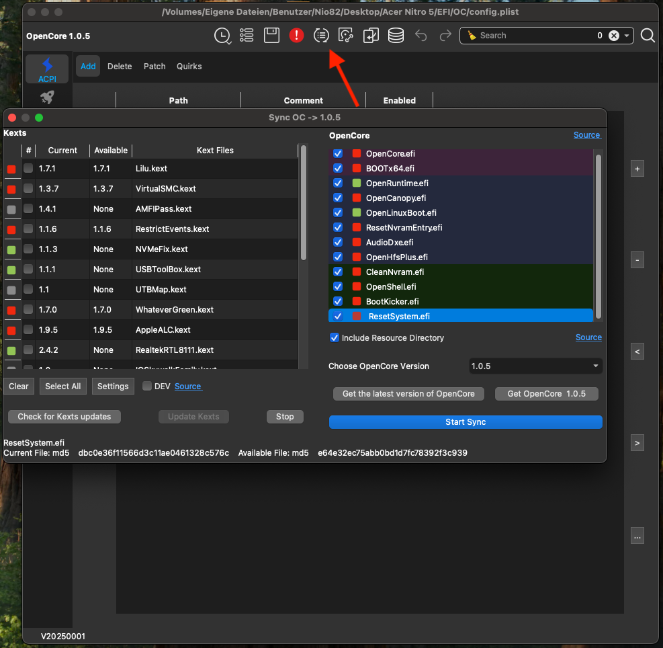The width and height of the screenshot is (663, 648).
Task: Tick the Lilu.kext row checkbox
Action: [x=28, y=169]
